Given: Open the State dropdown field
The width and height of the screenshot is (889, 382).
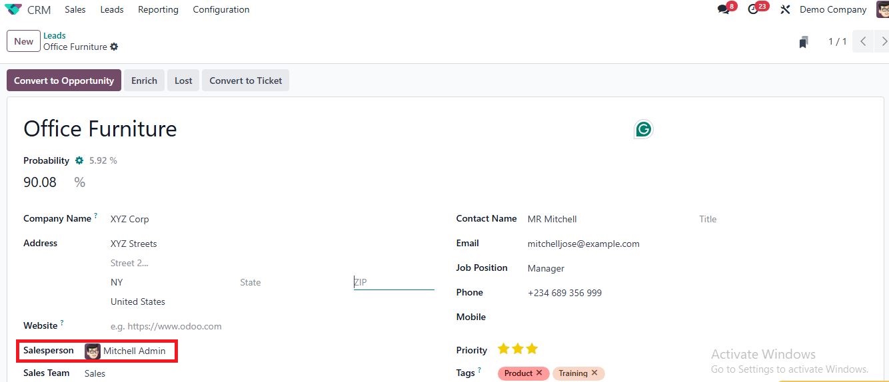Looking at the screenshot, I should [290, 282].
